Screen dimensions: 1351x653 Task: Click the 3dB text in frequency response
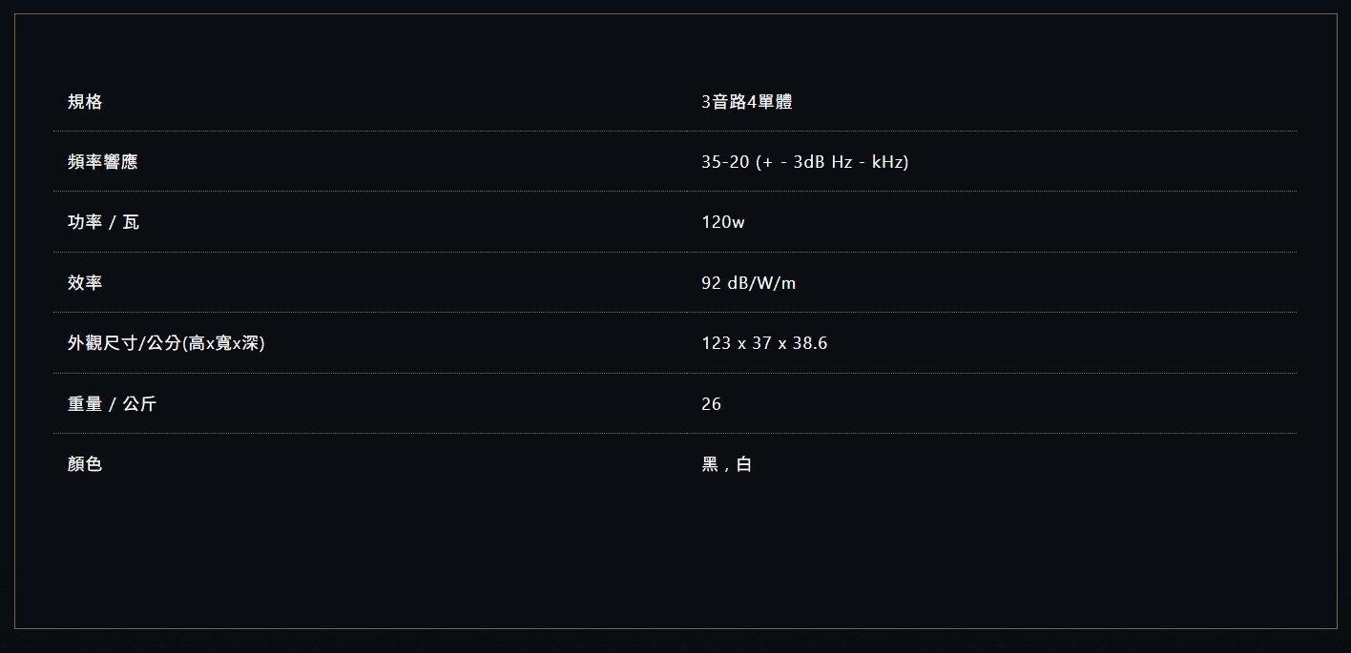tap(809, 162)
